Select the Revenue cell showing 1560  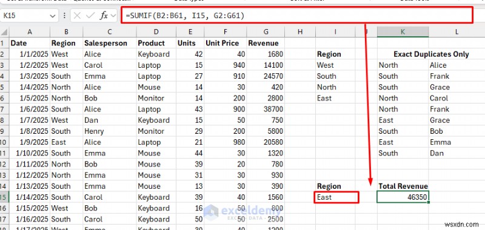click(x=266, y=197)
